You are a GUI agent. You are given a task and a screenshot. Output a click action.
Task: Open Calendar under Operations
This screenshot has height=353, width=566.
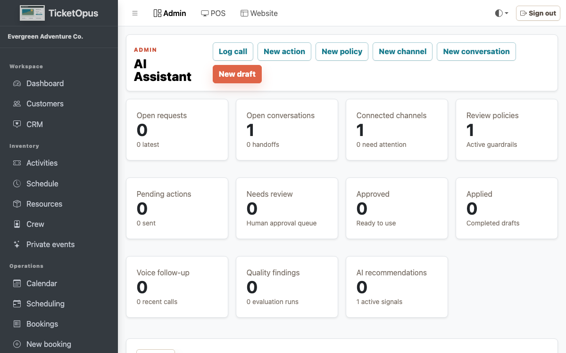59,284
